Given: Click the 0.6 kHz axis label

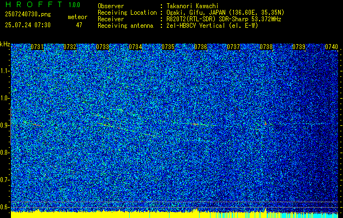Looking at the screenshot, I should pos(4,207).
